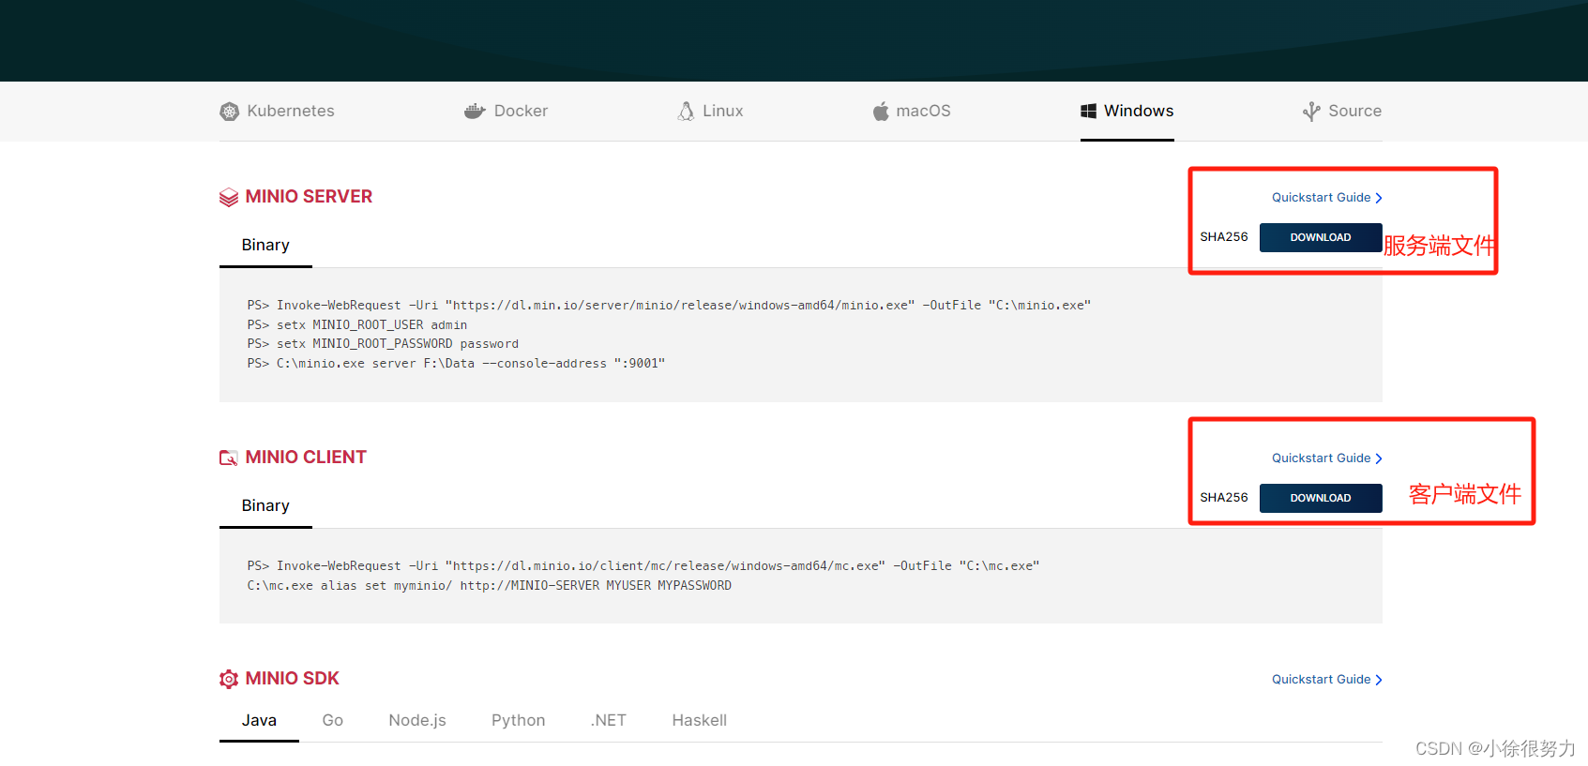
Task: Click the Linux penguin icon
Action: click(686, 112)
